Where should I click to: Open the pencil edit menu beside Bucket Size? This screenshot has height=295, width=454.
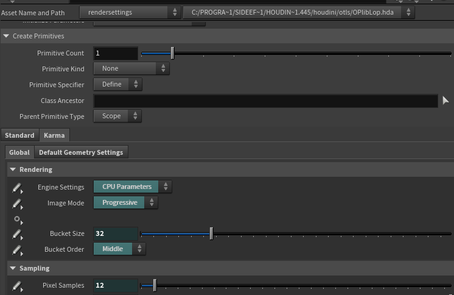[x=18, y=235]
